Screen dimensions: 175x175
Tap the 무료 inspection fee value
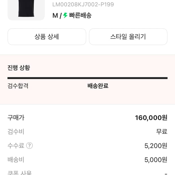[x=162, y=132]
